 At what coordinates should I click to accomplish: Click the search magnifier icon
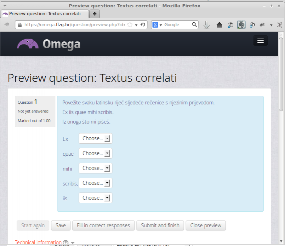(194, 24)
